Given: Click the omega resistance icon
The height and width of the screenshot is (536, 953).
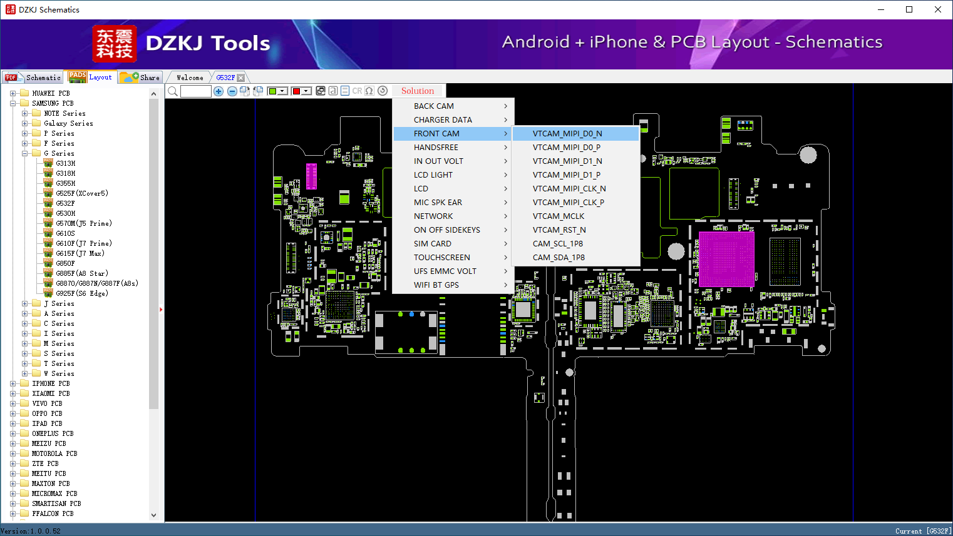Looking at the screenshot, I should [x=369, y=91].
